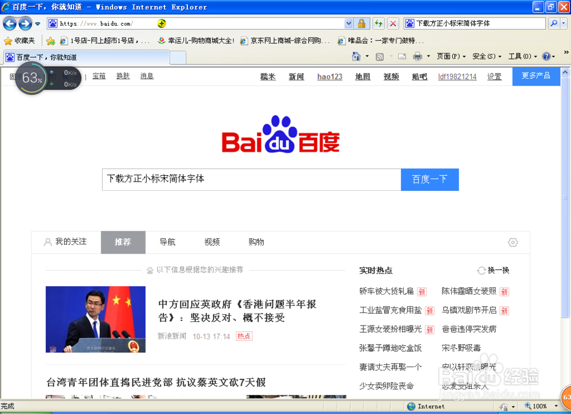The width and height of the screenshot is (571, 414).
Task: Switch to the 推荐 tab
Action: (x=123, y=242)
